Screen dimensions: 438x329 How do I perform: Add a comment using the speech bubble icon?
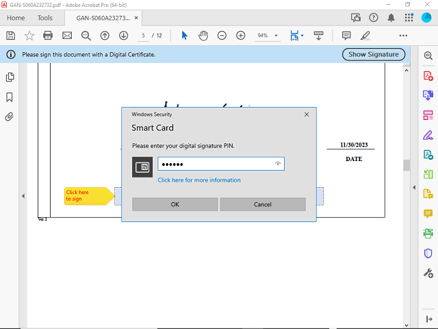click(x=346, y=36)
